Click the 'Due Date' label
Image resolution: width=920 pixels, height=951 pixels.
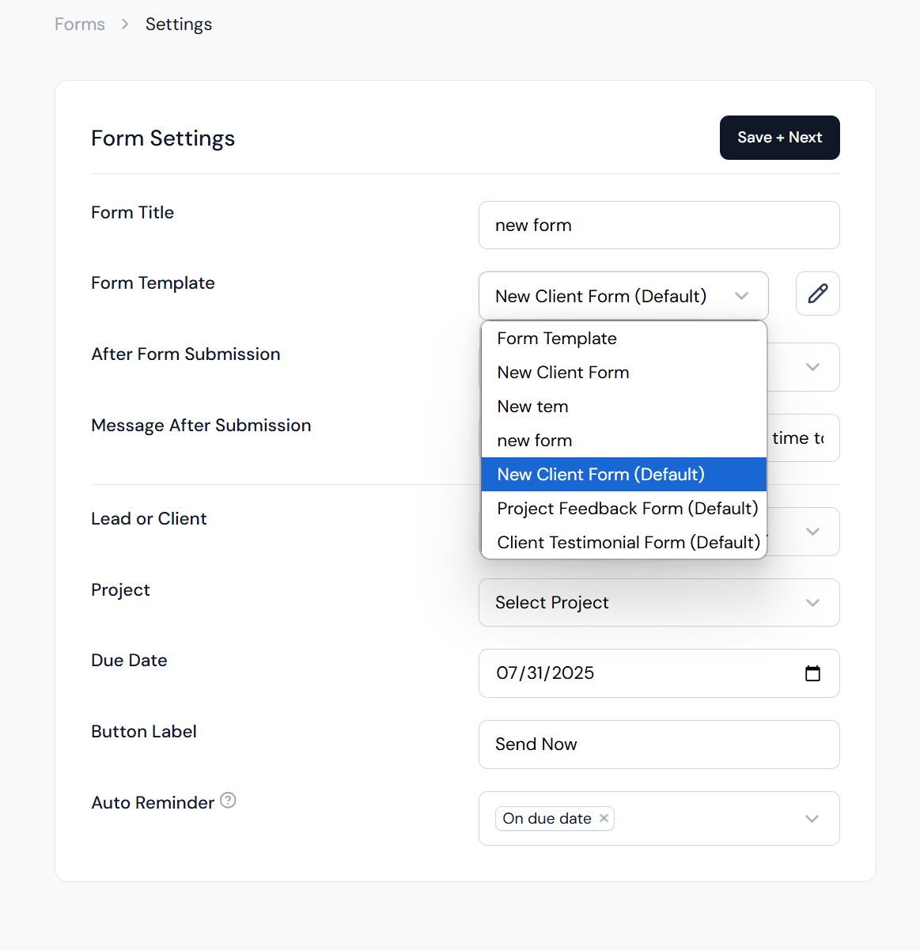pos(129,661)
